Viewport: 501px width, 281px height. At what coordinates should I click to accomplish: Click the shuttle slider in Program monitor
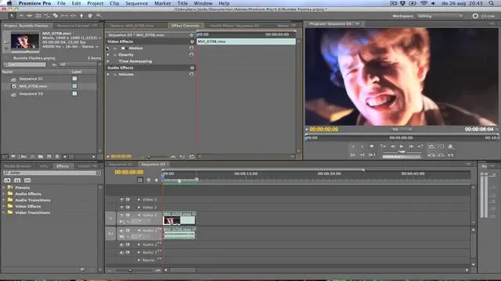[x=402, y=152]
